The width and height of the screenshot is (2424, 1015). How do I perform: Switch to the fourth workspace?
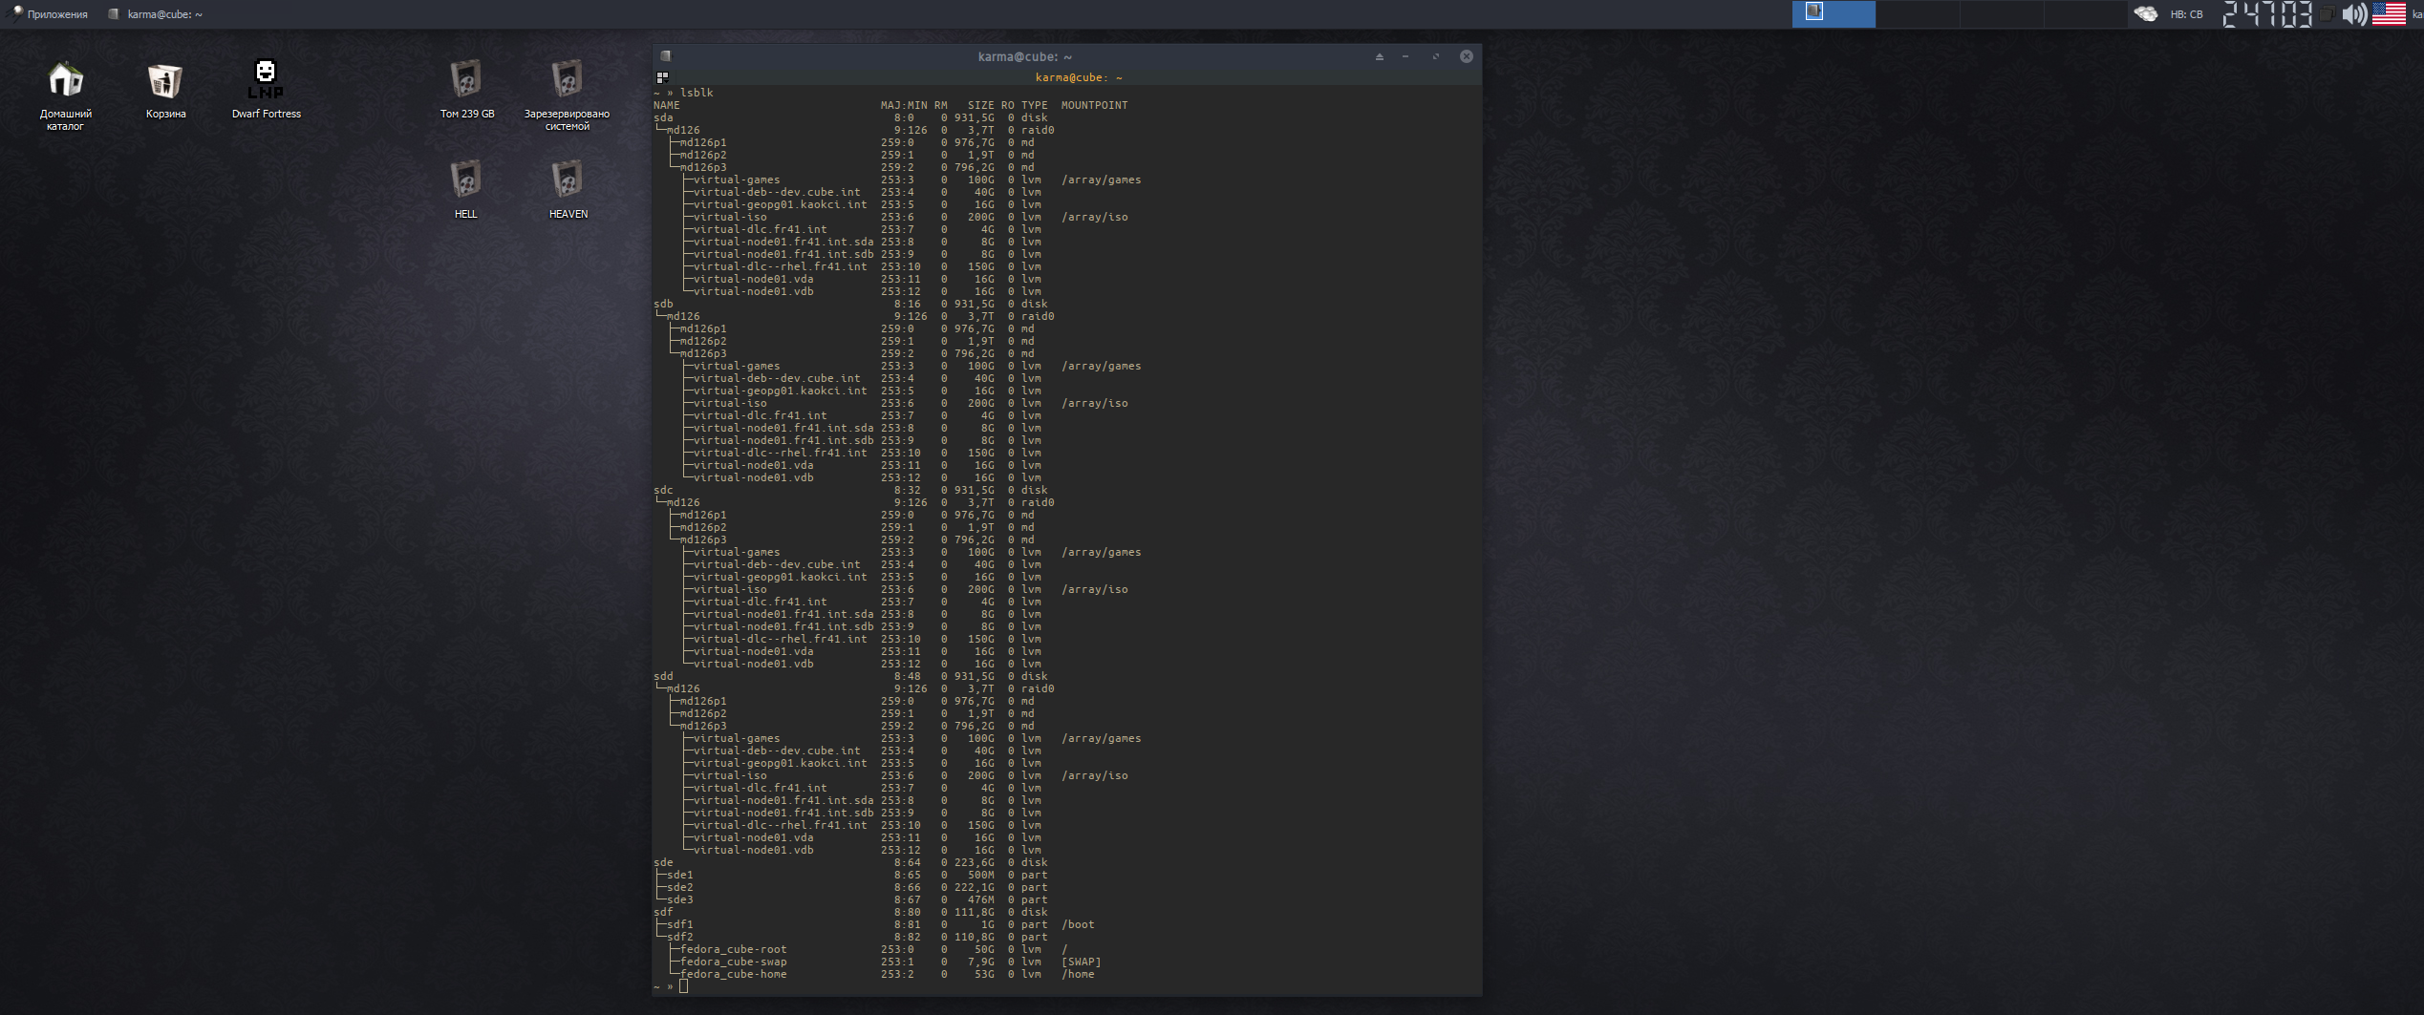click(2085, 14)
